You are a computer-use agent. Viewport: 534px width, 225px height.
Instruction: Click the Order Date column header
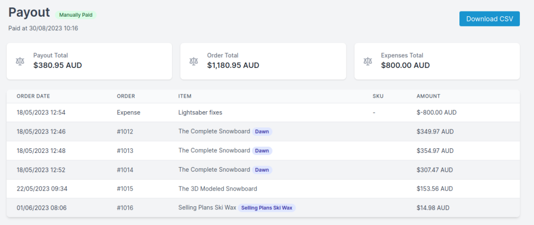point(33,96)
